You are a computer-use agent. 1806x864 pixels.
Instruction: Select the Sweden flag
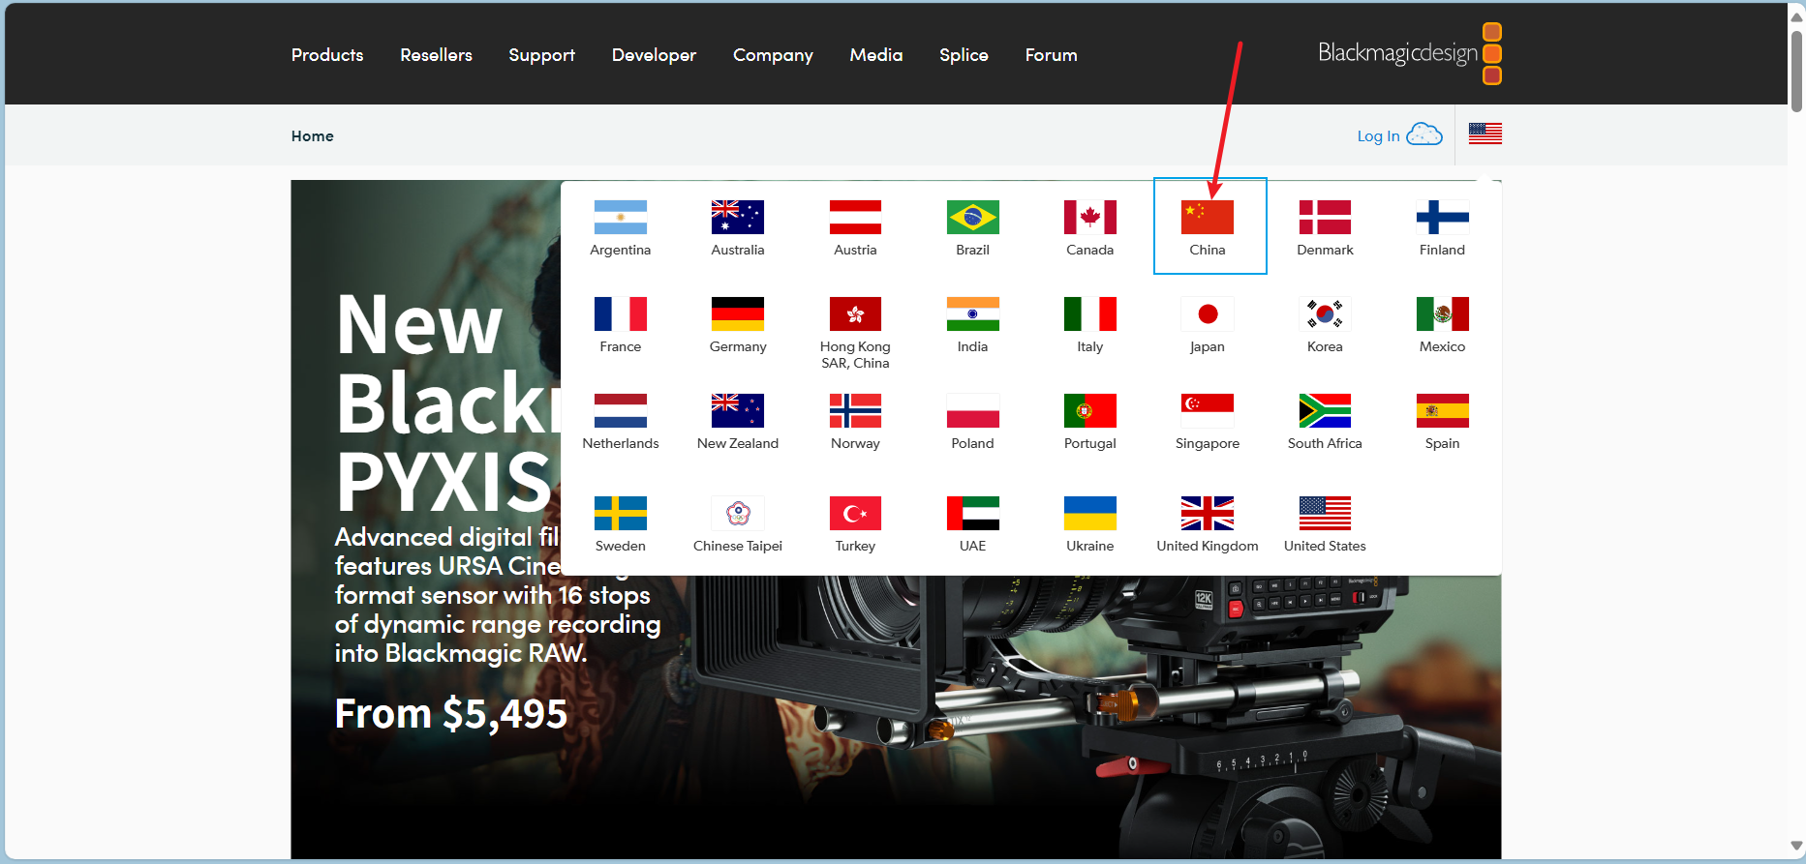[620, 513]
